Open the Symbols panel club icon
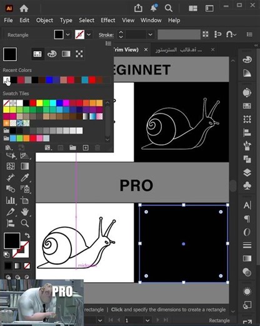The height and width of the screenshot is (326, 260). point(247,186)
